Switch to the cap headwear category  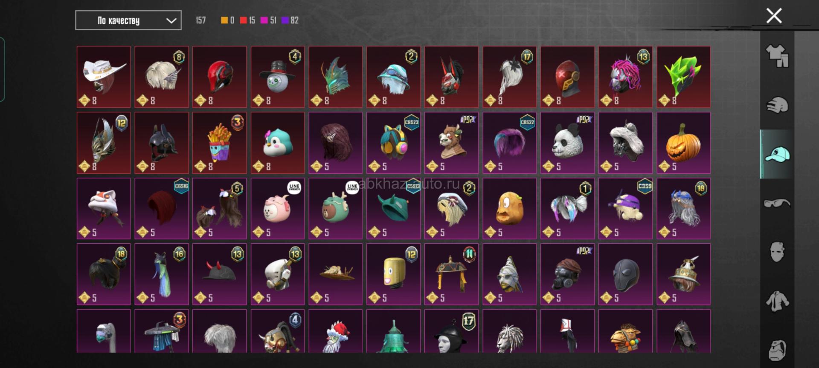point(777,154)
